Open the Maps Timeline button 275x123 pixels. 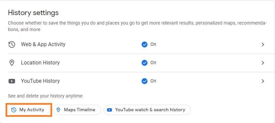click(77, 110)
